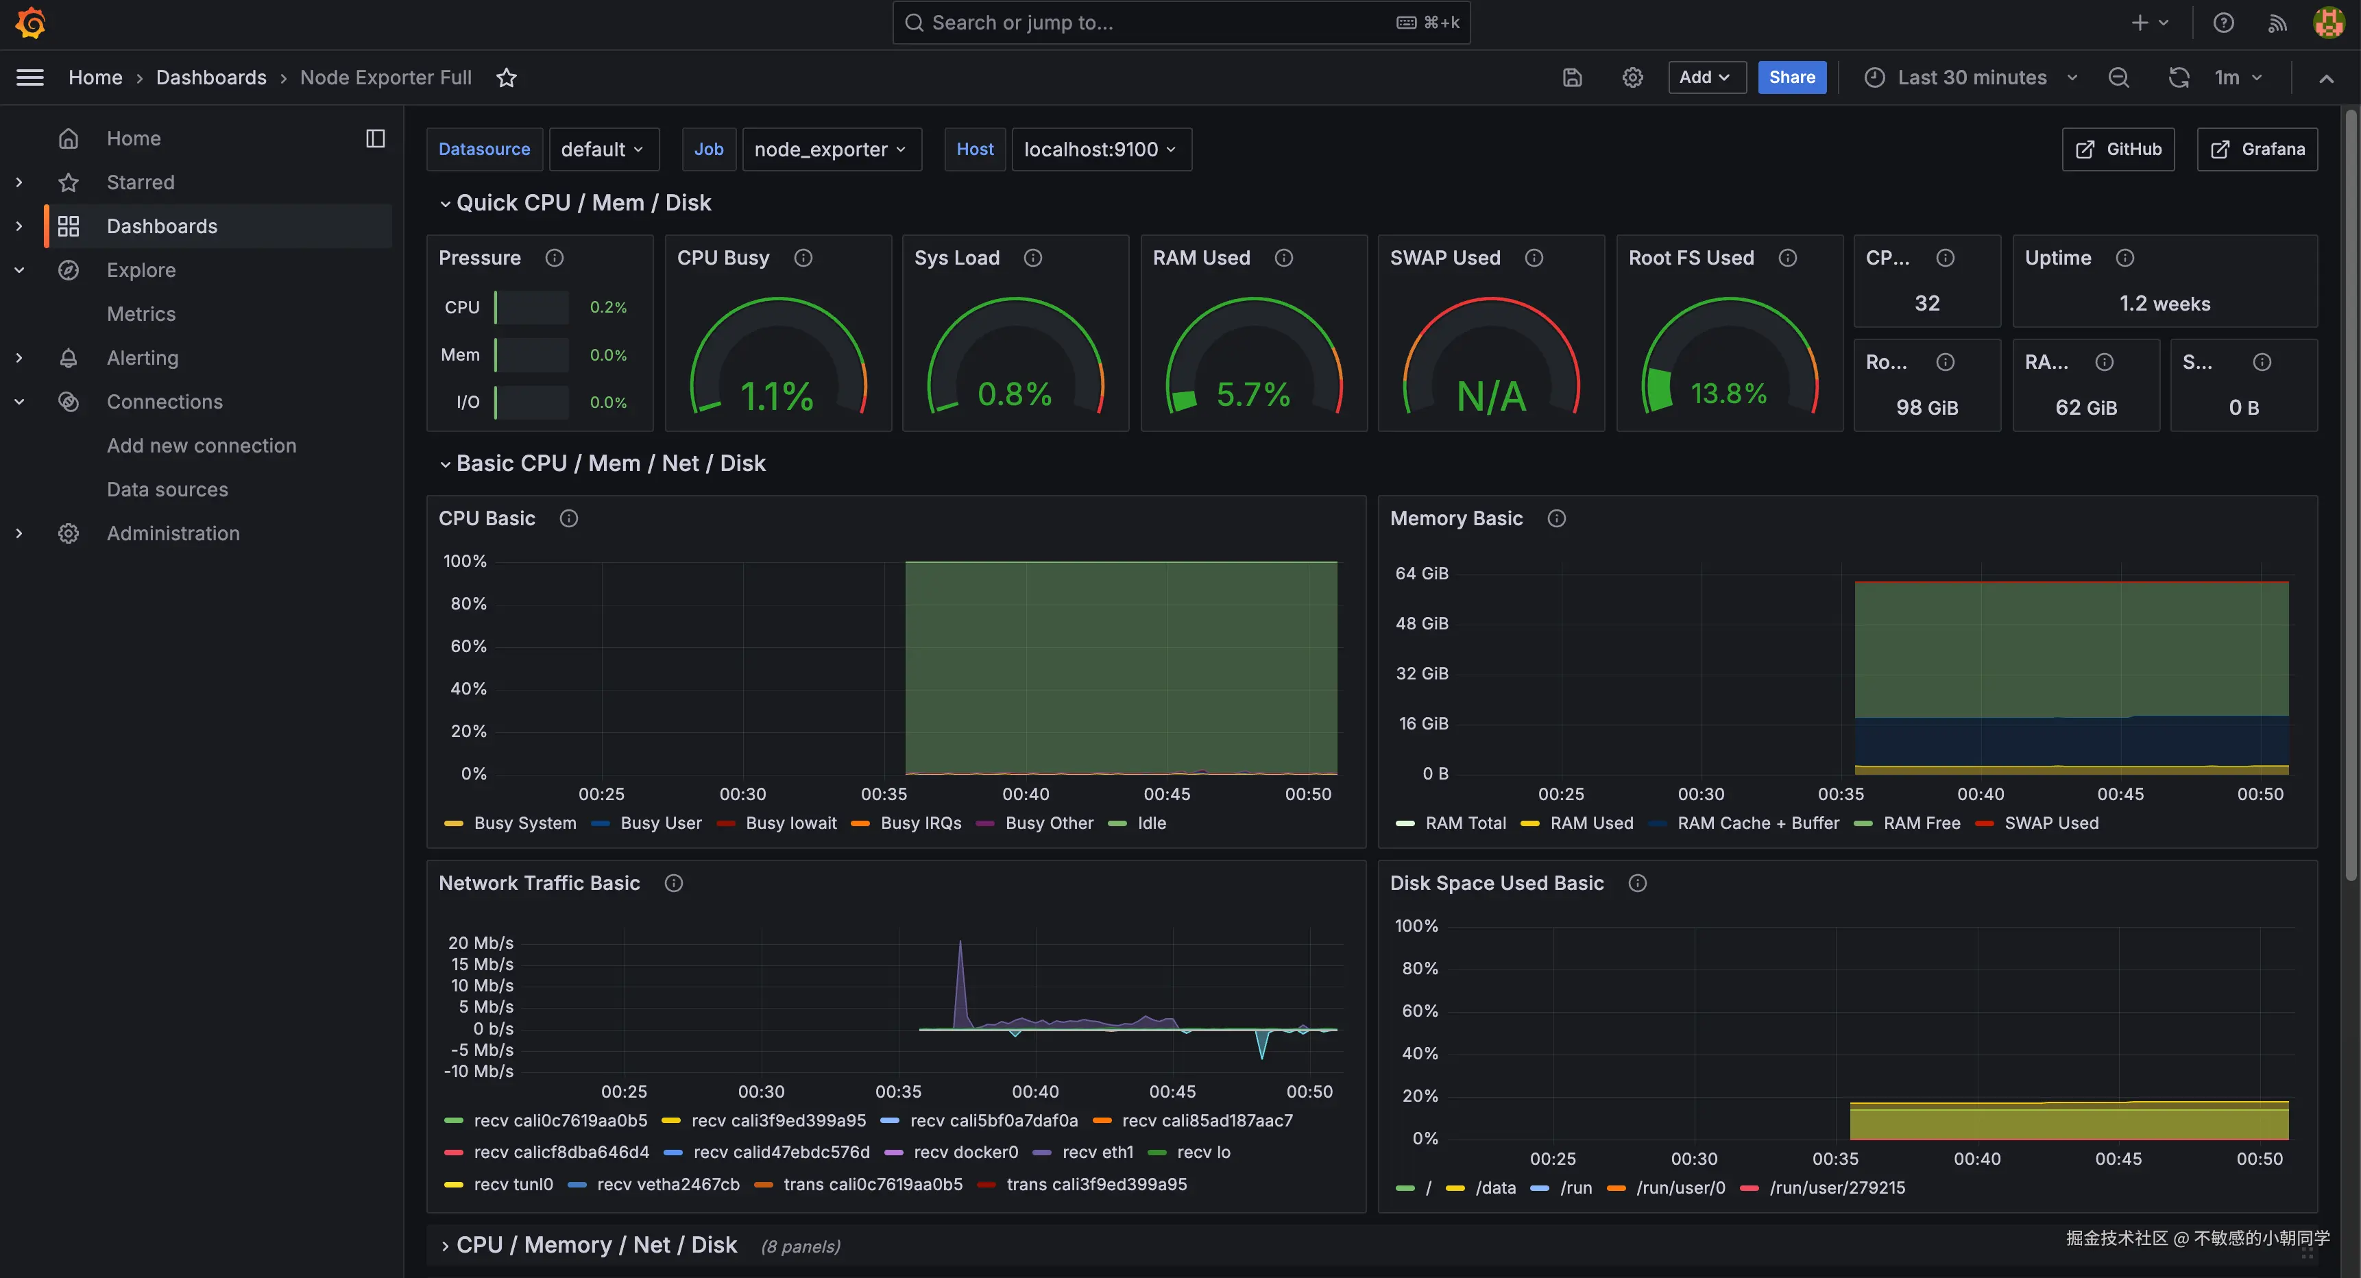This screenshot has width=2361, height=1278.
Task: Click the save dashboard icon
Action: tap(1572, 78)
